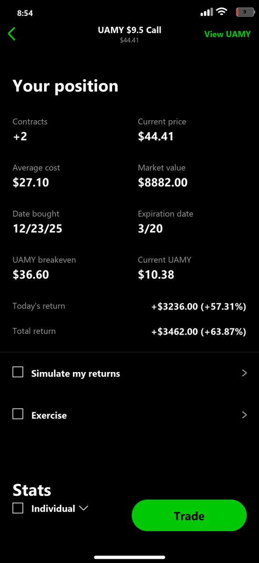
Task: Tap the 8:54 clock in status bar
Action: [25, 13]
